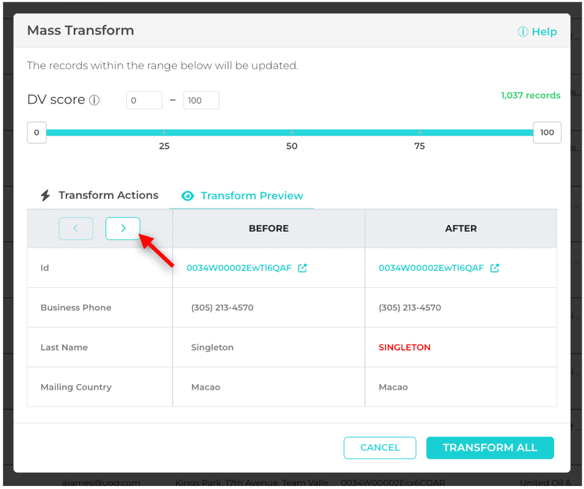Open AFTER record Id external link icon
Viewport: 584px width, 489px height.
(494, 268)
